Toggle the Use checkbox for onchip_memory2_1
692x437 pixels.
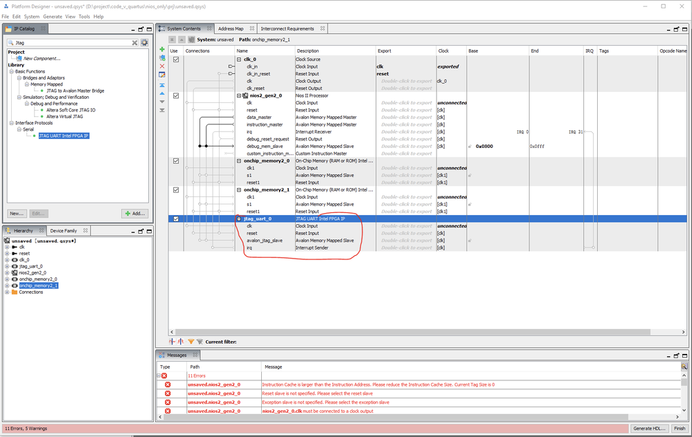[x=176, y=190]
